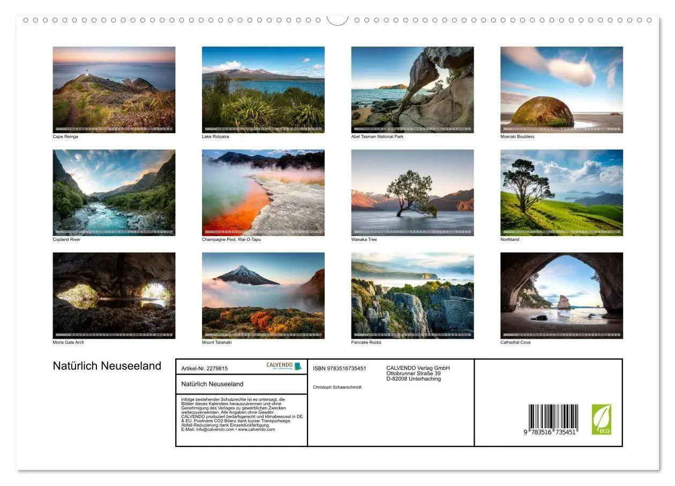Click the Mount Taranaki photo

[263, 295]
